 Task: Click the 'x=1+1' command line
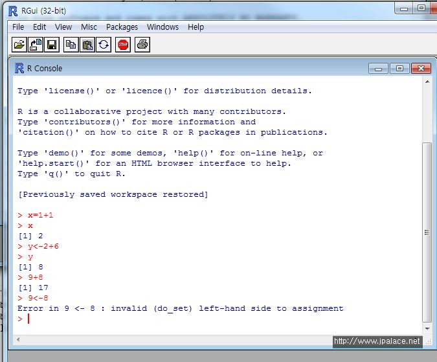[x=35, y=216]
